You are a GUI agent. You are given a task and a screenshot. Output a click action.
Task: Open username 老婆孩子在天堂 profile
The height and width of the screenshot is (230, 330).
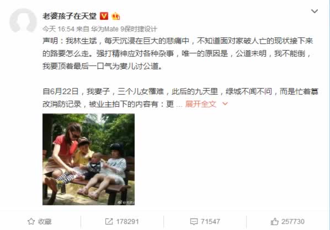click(70, 16)
